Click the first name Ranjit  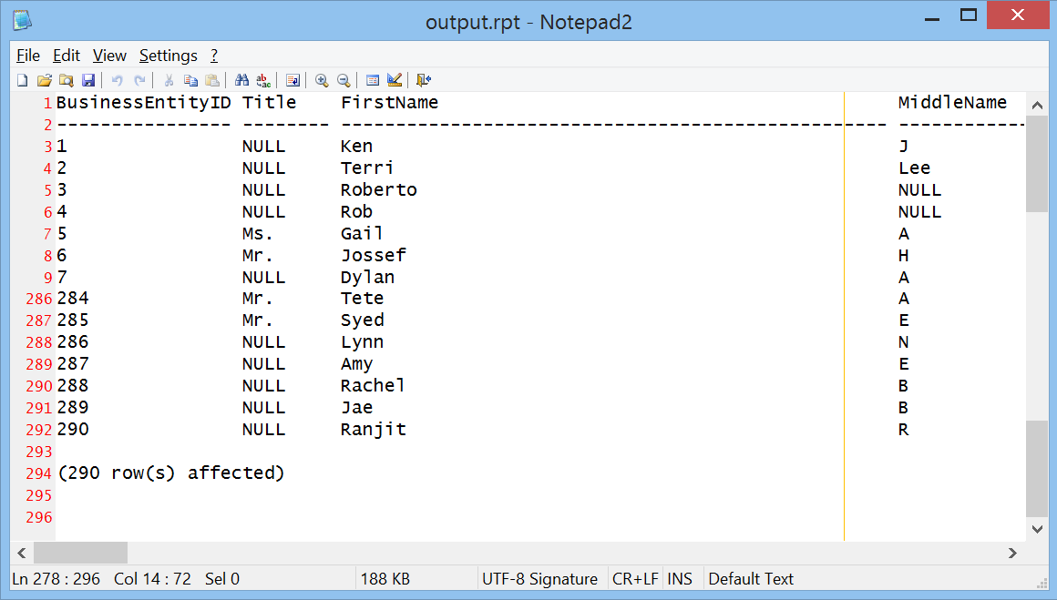[374, 430]
